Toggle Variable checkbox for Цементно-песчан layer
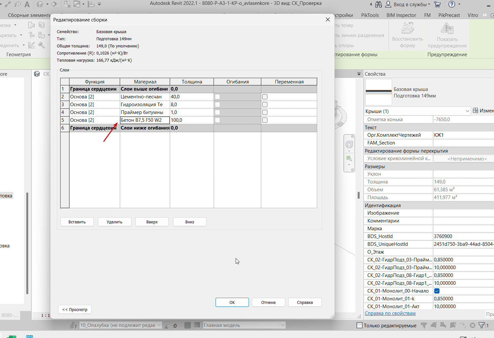The width and height of the screenshot is (494, 338). (265, 97)
